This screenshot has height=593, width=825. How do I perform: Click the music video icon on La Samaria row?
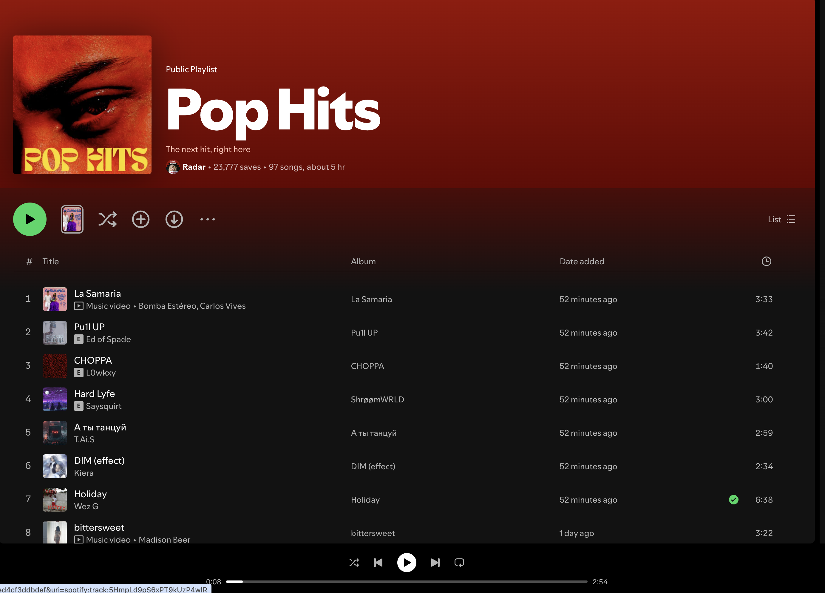(78, 306)
